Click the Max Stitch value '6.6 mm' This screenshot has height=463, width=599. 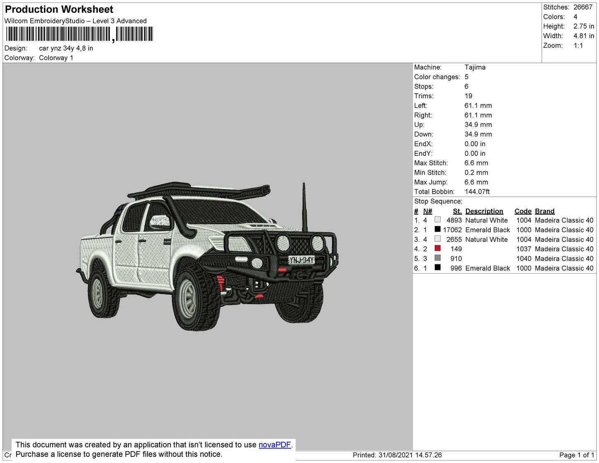pyautogui.click(x=476, y=163)
